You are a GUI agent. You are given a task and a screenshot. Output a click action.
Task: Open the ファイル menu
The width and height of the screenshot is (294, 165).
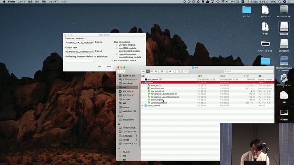point(22,2)
